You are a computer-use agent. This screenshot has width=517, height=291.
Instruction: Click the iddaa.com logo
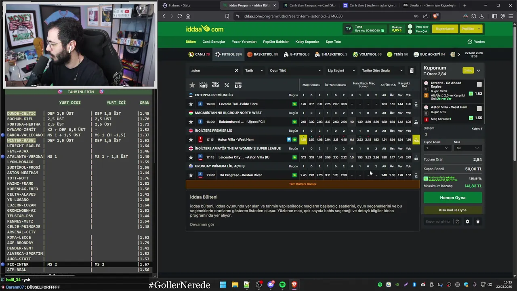click(205, 29)
